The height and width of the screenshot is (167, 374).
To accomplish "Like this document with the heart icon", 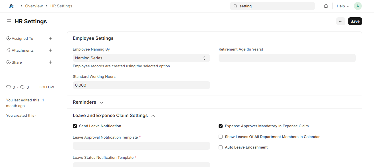I will pyautogui.click(x=9, y=87).
